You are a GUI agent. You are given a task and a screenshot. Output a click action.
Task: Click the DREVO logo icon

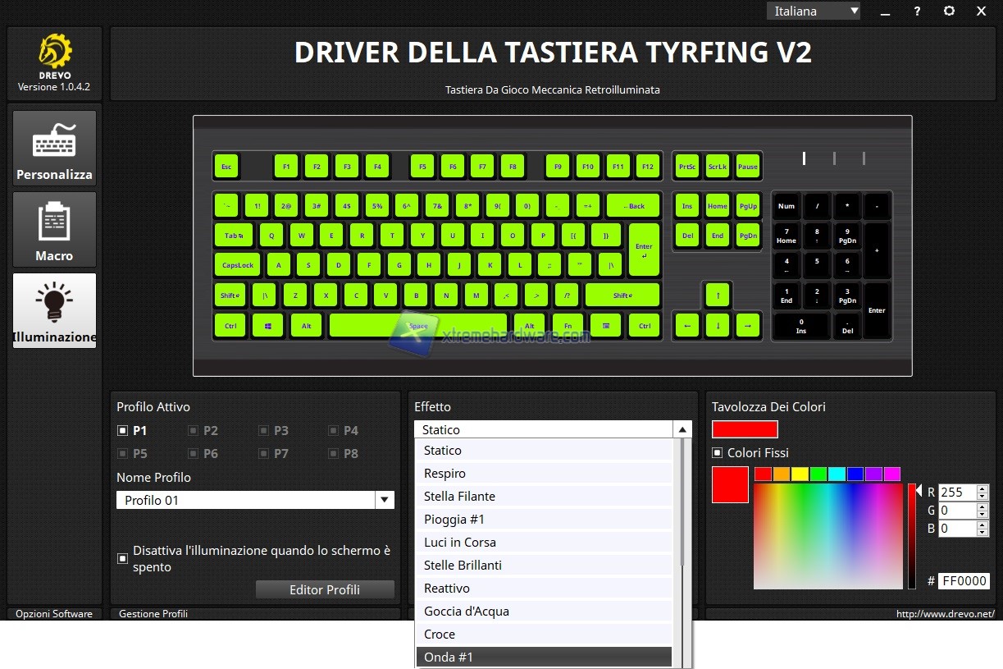click(x=54, y=51)
